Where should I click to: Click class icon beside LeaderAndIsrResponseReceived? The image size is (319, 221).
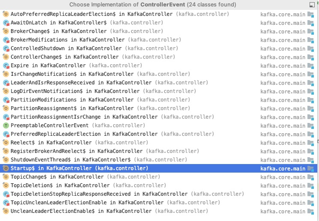tap(6, 82)
